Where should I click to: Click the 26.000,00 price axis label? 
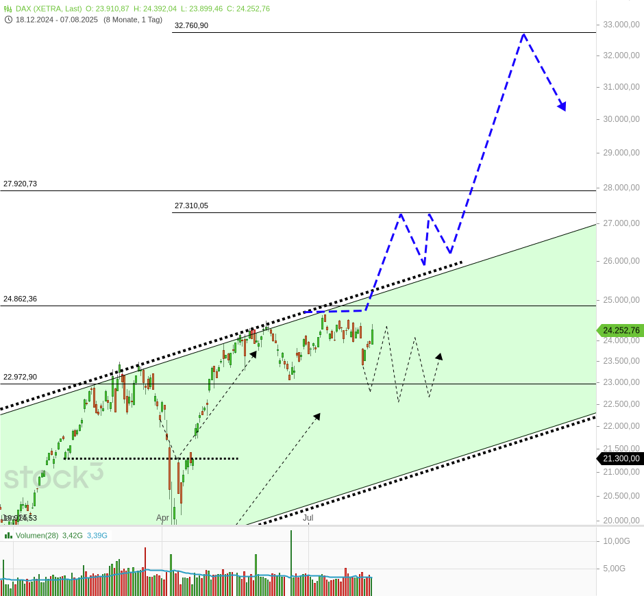pos(621,261)
